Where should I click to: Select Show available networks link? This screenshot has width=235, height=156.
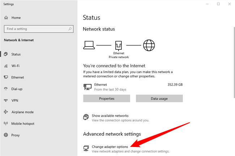pyautogui.click(x=110, y=116)
